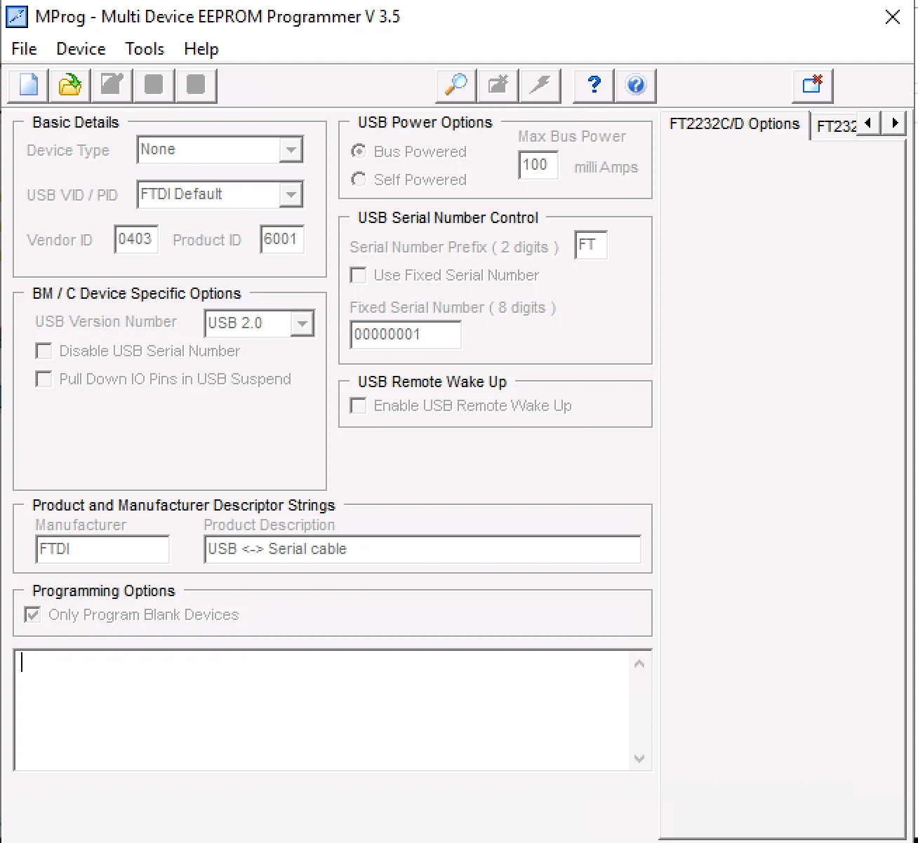This screenshot has height=843, width=918.
Task: Click the lightning bolt program icon
Action: (540, 86)
